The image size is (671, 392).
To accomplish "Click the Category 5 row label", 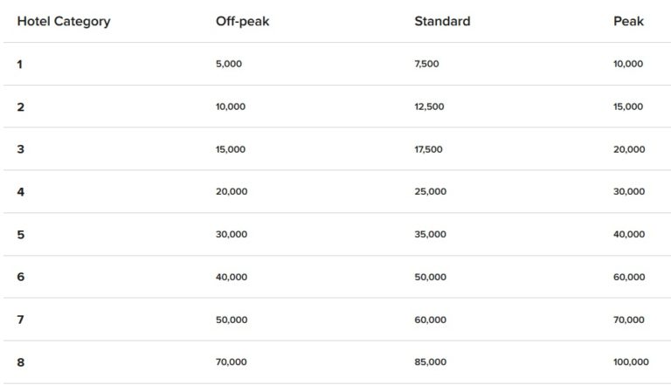I will (x=20, y=235).
